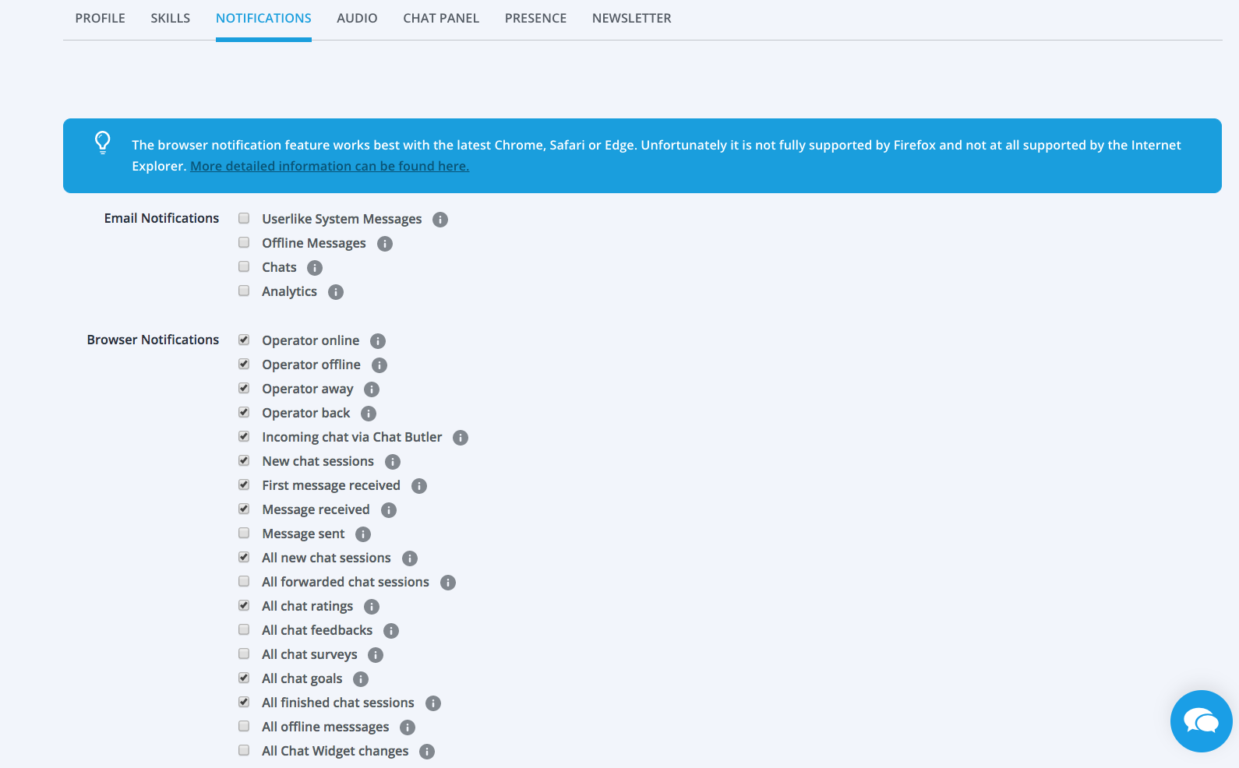The width and height of the screenshot is (1239, 768).
Task: Click the lightbulb tip icon
Action: tap(103, 143)
